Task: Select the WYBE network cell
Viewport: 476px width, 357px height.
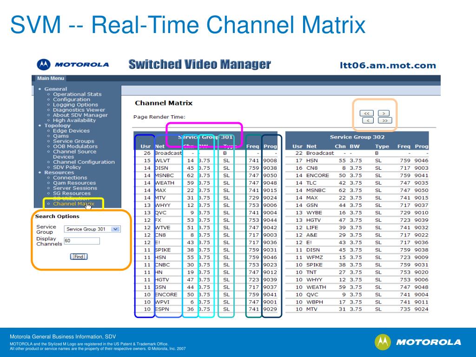Action: [314, 213]
